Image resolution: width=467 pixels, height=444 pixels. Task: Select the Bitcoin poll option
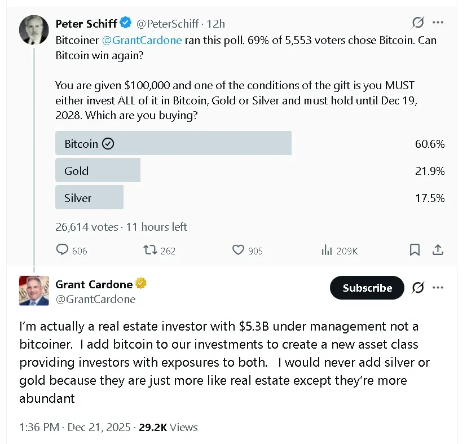[173, 144]
